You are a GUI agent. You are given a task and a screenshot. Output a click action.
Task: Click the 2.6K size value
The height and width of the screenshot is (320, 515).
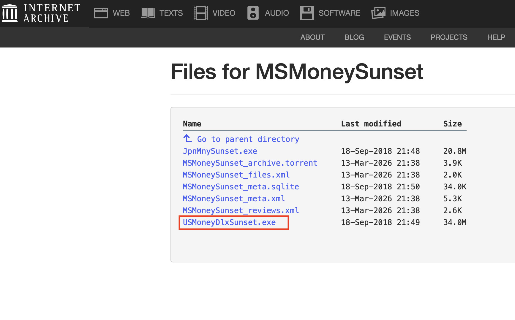click(453, 210)
